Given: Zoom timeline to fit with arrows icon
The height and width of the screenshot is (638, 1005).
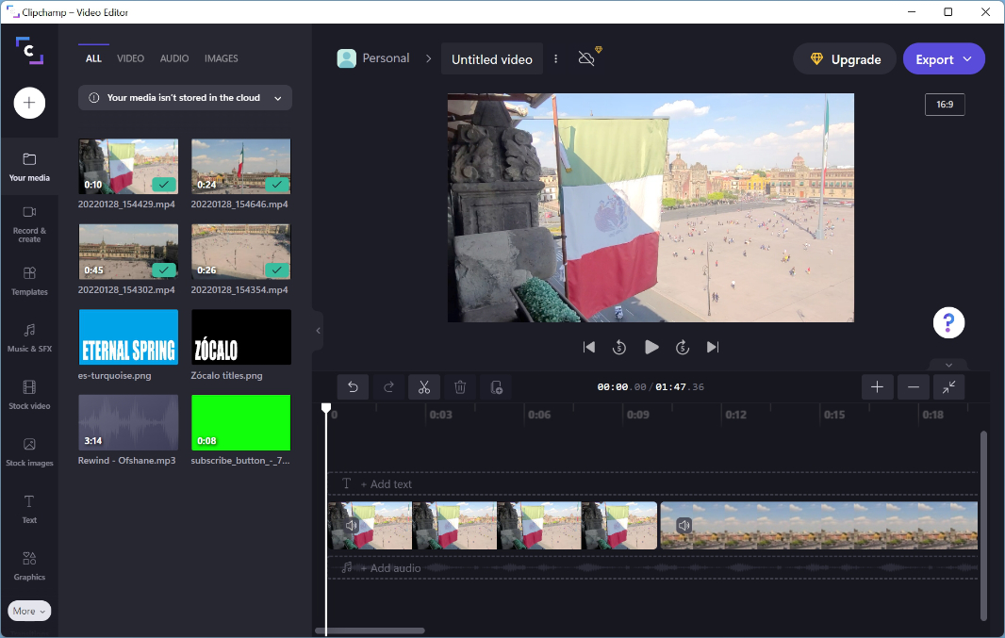Looking at the screenshot, I should 948,386.
